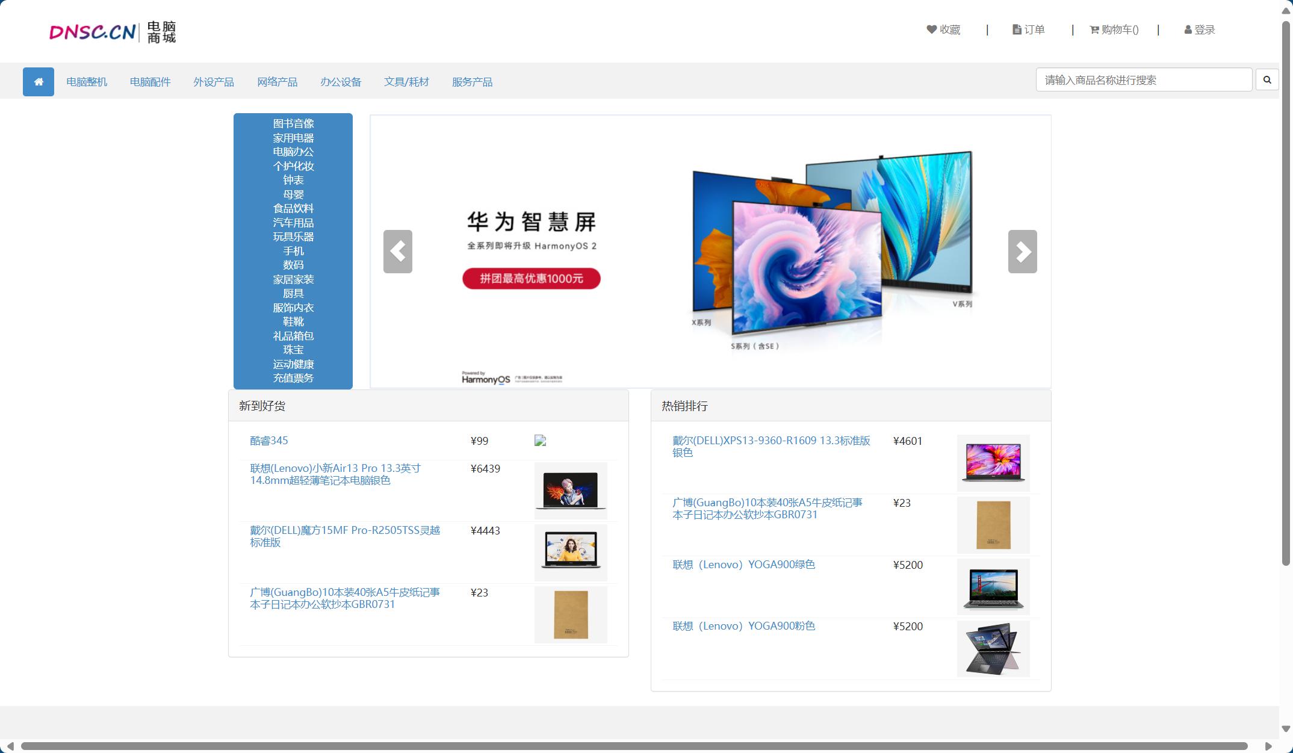Select 服饰内衣 category
Screen dimensions: 1293x753
[x=293, y=308]
